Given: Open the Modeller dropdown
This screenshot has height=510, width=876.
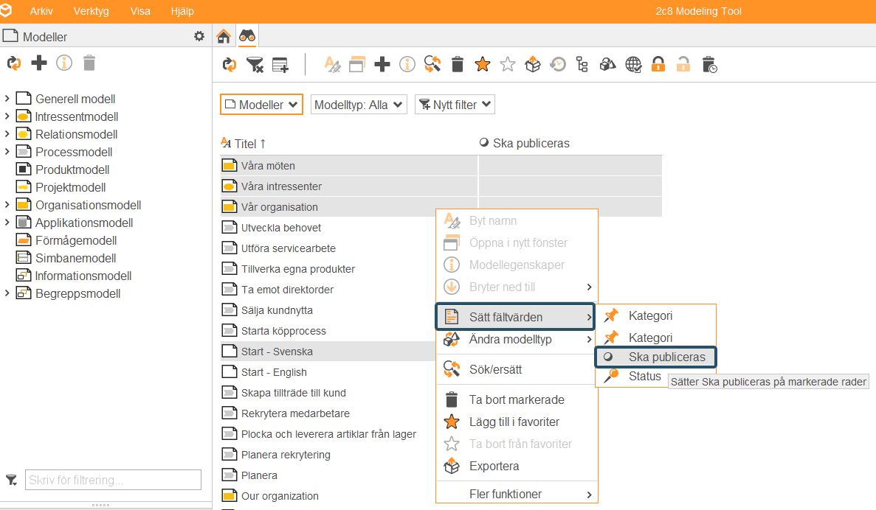Looking at the screenshot, I should [261, 105].
